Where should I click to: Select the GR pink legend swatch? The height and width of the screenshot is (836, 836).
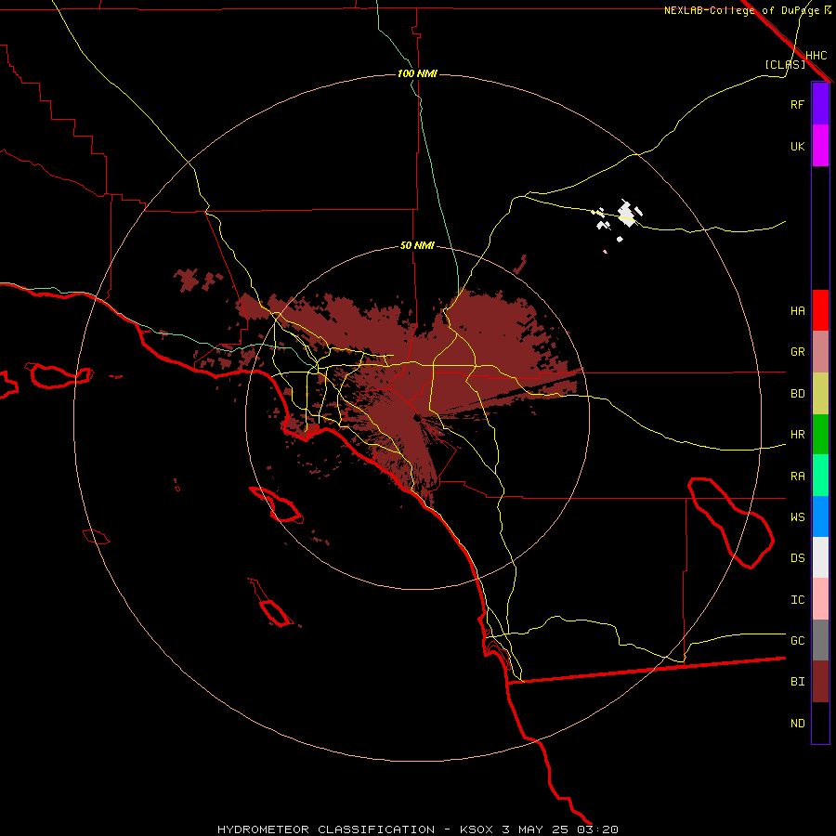coord(820,351)
